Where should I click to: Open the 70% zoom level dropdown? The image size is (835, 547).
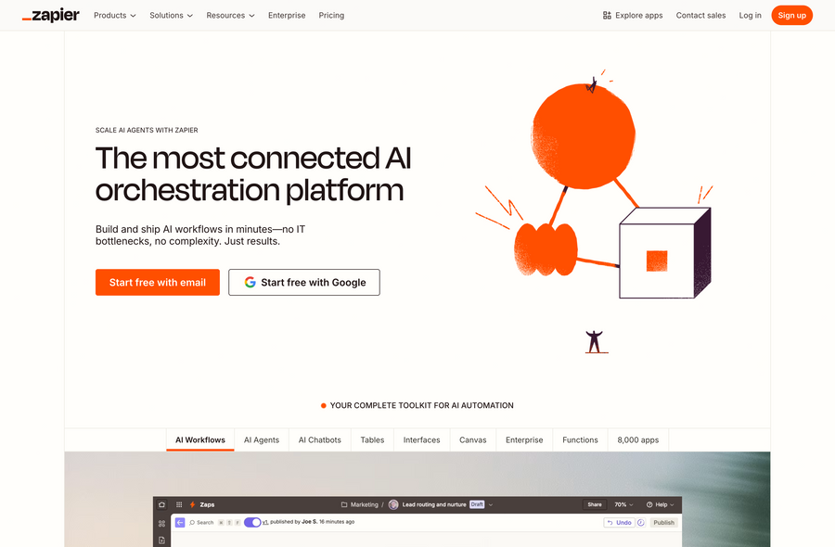pyautogui.click(x=621, y=503)
